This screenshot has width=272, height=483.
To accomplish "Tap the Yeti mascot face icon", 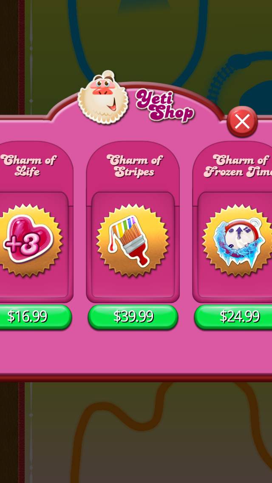I will [103, 97].
